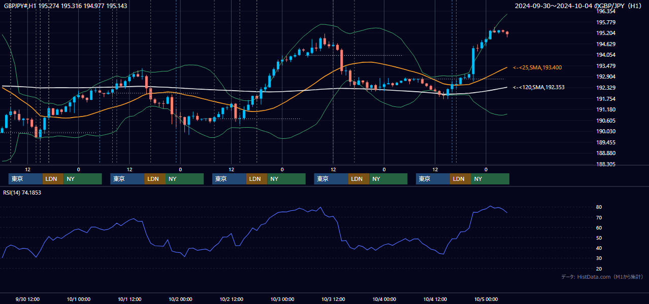Select the RSI(14) 74.1853 indicator label
The width and height of the screenshot is (649, 304).
point(22,193)
